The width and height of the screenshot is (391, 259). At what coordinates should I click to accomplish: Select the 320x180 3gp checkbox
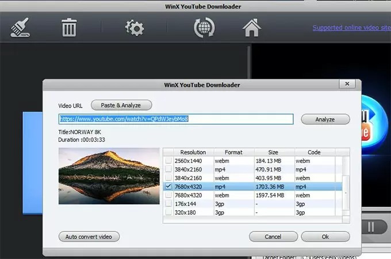click(168, 212)
